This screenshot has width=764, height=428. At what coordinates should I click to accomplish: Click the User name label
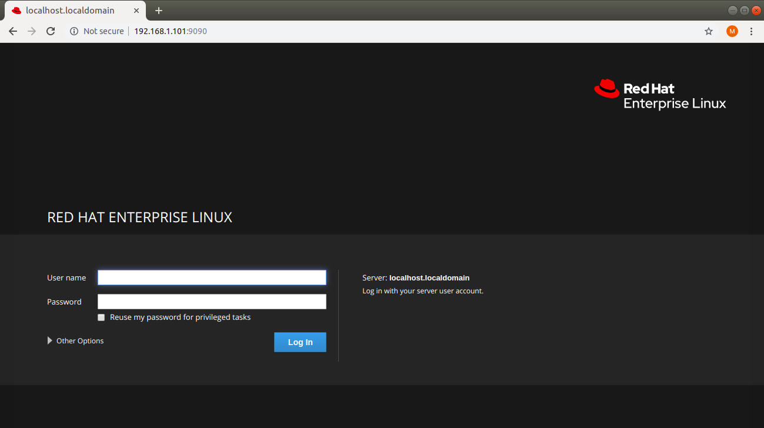66,277
